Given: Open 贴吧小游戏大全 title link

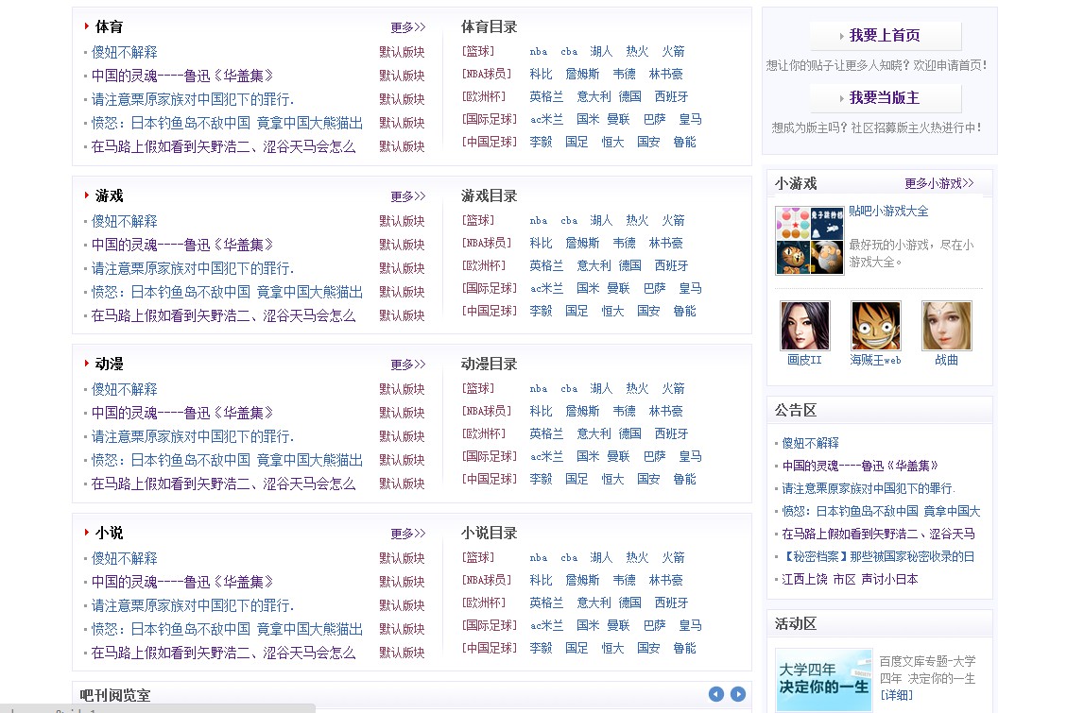Looking at the screenshot, I should [888, 212].
